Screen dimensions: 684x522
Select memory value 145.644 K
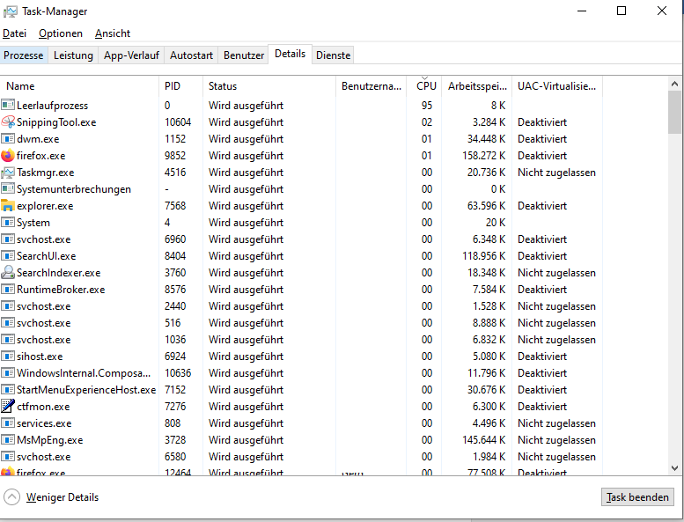point(484,440)
